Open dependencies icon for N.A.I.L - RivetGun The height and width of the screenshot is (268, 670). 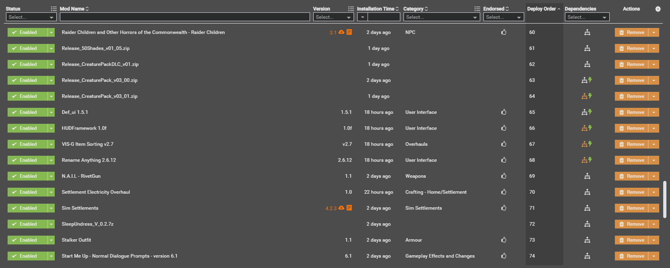587,176
